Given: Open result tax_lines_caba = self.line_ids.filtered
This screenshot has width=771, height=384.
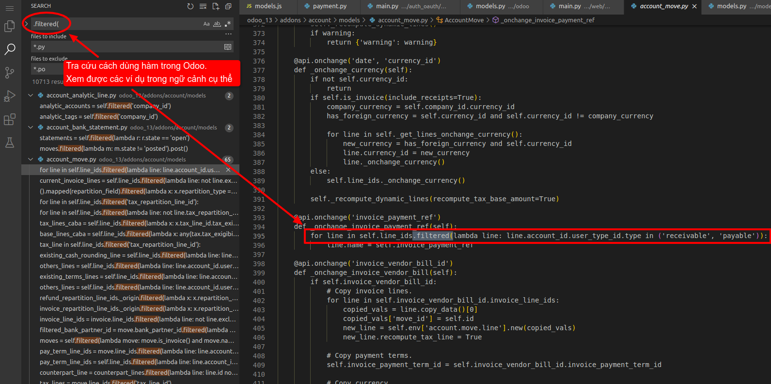Looking at the screenshot, I should 140,224.
